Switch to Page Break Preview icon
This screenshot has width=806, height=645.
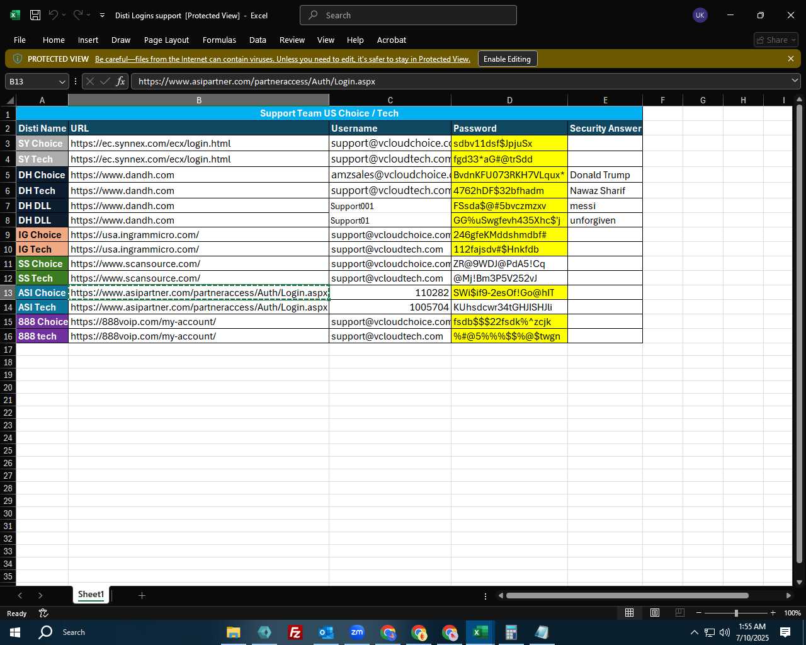click(x=679, y=613)
